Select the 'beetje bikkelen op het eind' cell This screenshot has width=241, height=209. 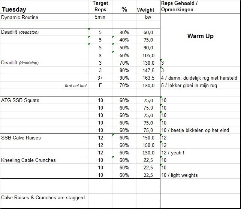(x=195, y=130)
